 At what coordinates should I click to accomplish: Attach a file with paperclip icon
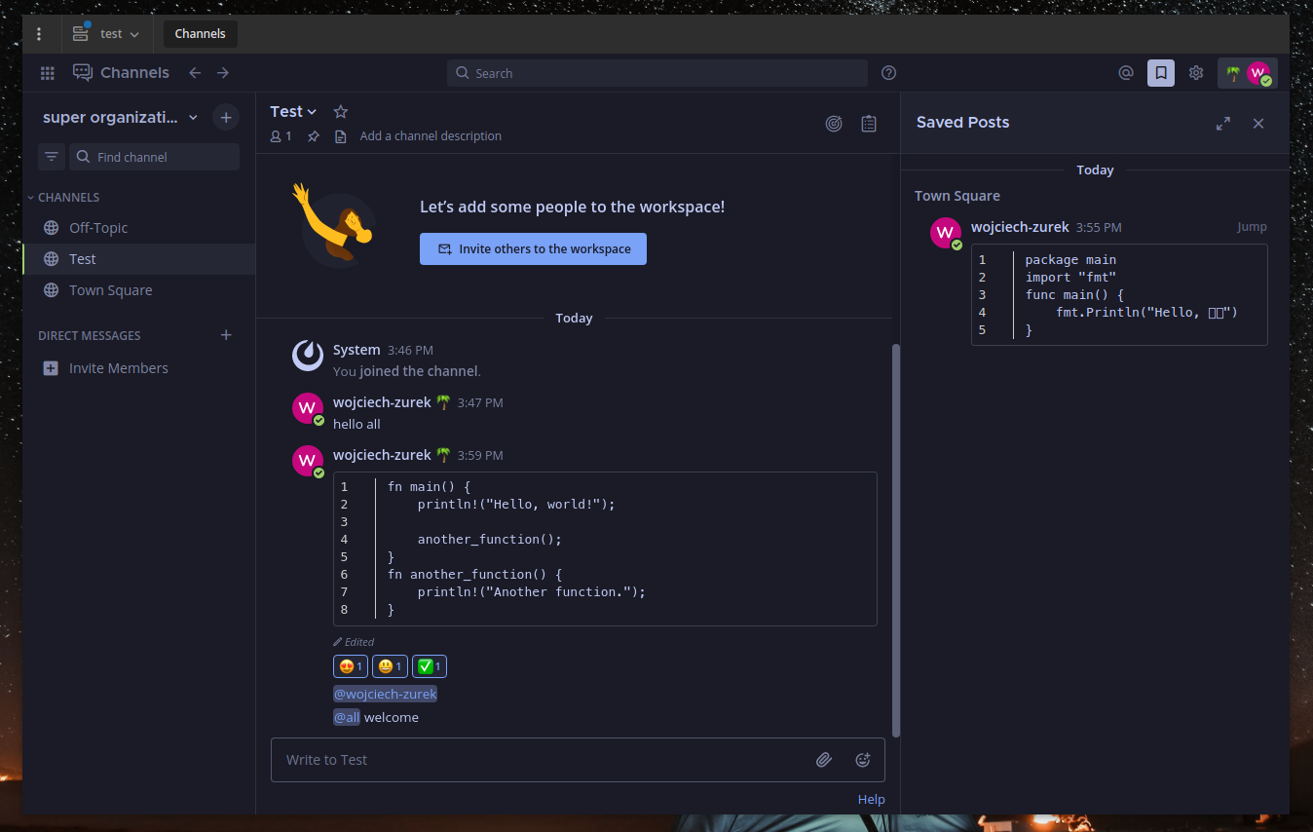pos(824,760)
